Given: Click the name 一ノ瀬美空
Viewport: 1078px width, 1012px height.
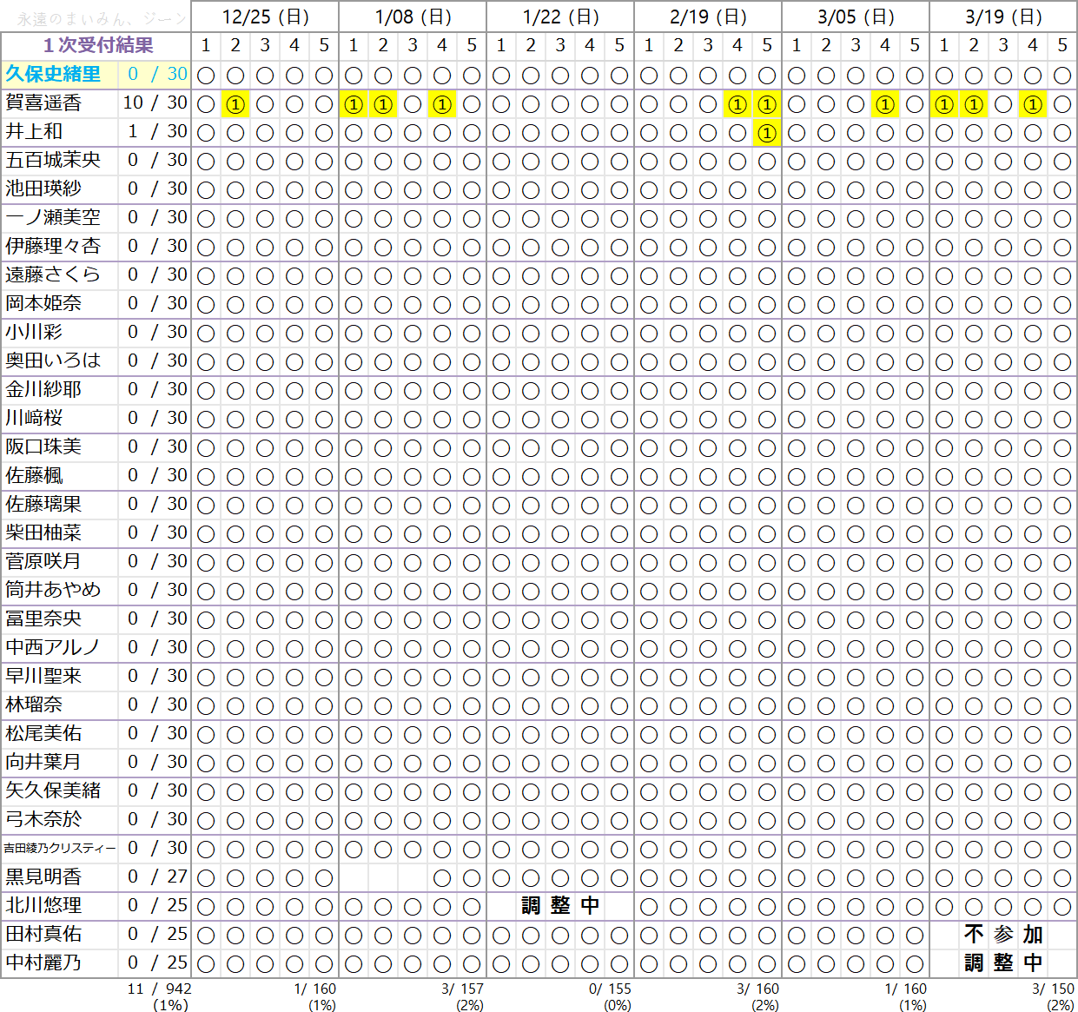Looking at the screenshot, I should [53, 217].
